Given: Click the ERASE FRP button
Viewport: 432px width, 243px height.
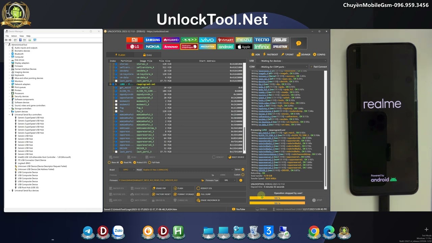Looking at the screenshot, I should [161, 188].
